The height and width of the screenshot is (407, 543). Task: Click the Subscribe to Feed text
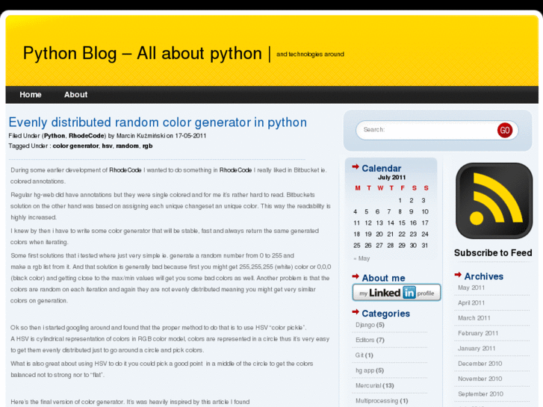(x=493, y=253)
